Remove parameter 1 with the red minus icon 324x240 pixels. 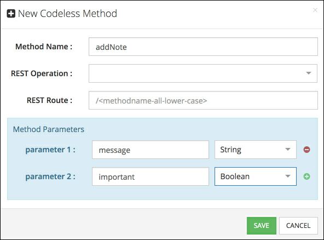click(306, 150)
